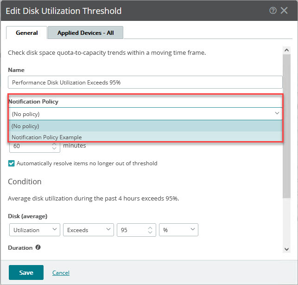Uncheck Automatically resolve items checkbox
The width and height of the screenshot is (298, 285).
tap(11, 163)
